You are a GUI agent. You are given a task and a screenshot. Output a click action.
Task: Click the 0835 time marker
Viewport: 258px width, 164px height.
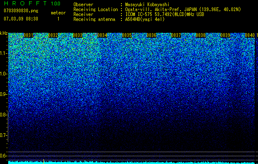coord(127,35)
